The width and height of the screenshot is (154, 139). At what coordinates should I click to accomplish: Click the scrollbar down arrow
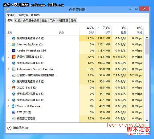[x=147, y=121]
